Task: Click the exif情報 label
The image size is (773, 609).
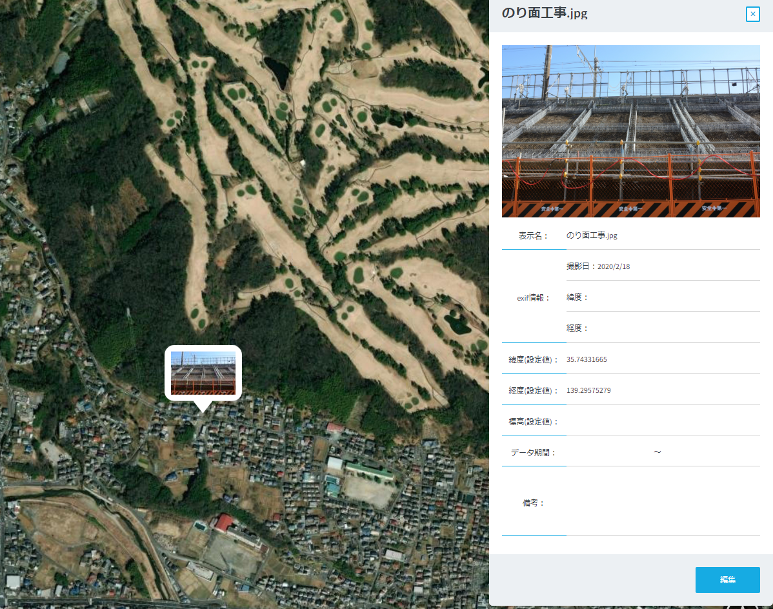Action: 533,297
